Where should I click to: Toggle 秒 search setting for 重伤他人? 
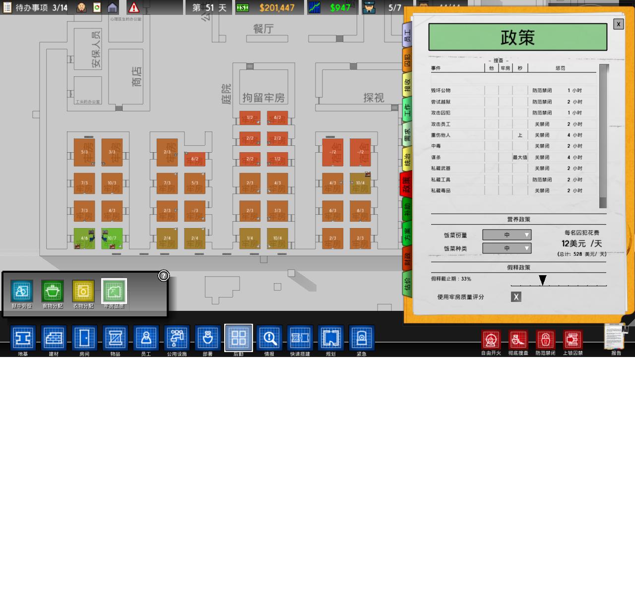tap(520, 135)
